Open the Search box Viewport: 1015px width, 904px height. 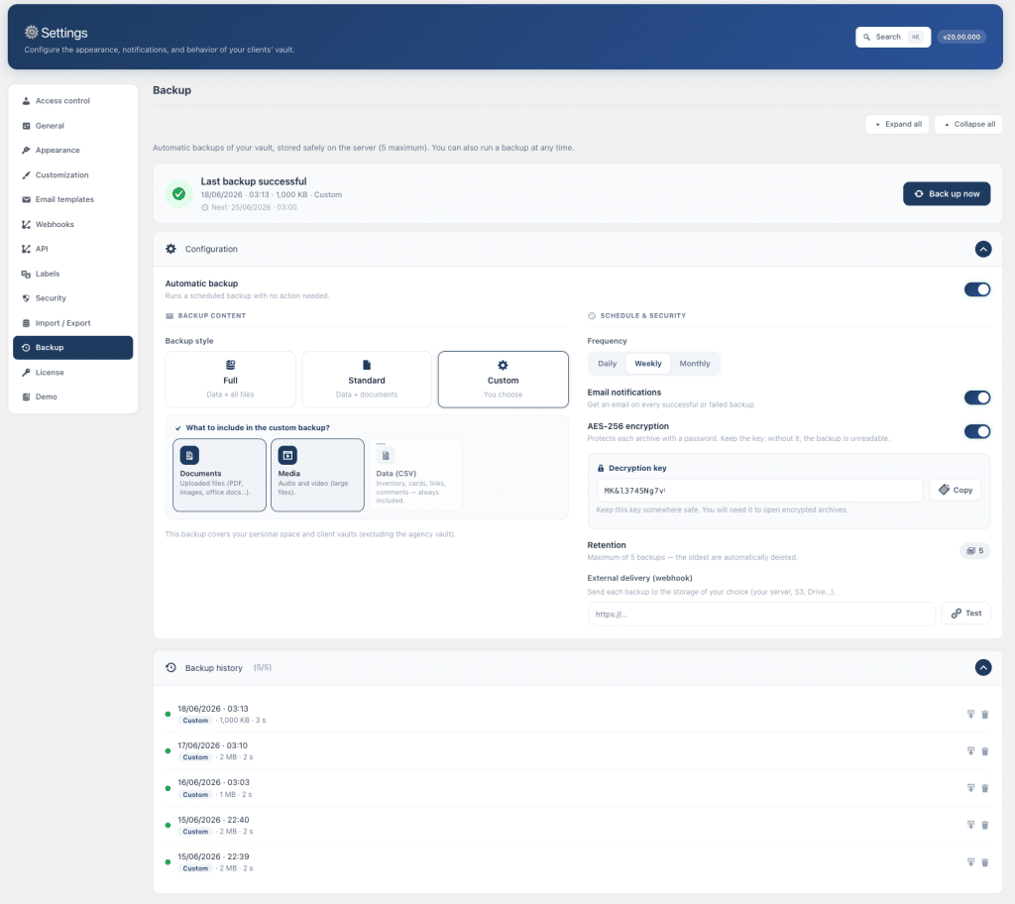coord(893,37)
